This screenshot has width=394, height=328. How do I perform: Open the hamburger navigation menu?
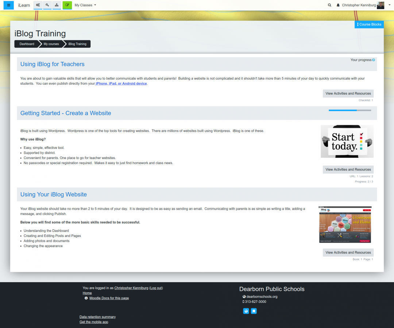8,5
